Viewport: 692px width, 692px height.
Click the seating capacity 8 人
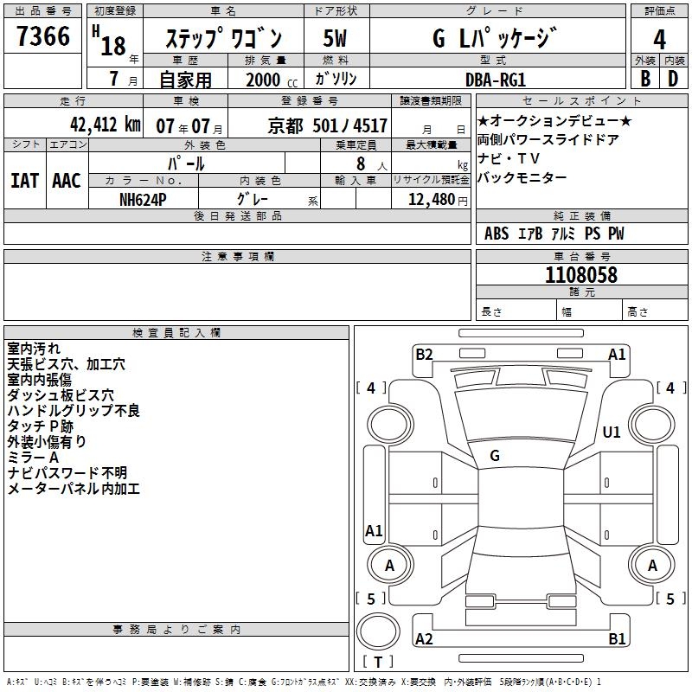coord(371,163)
